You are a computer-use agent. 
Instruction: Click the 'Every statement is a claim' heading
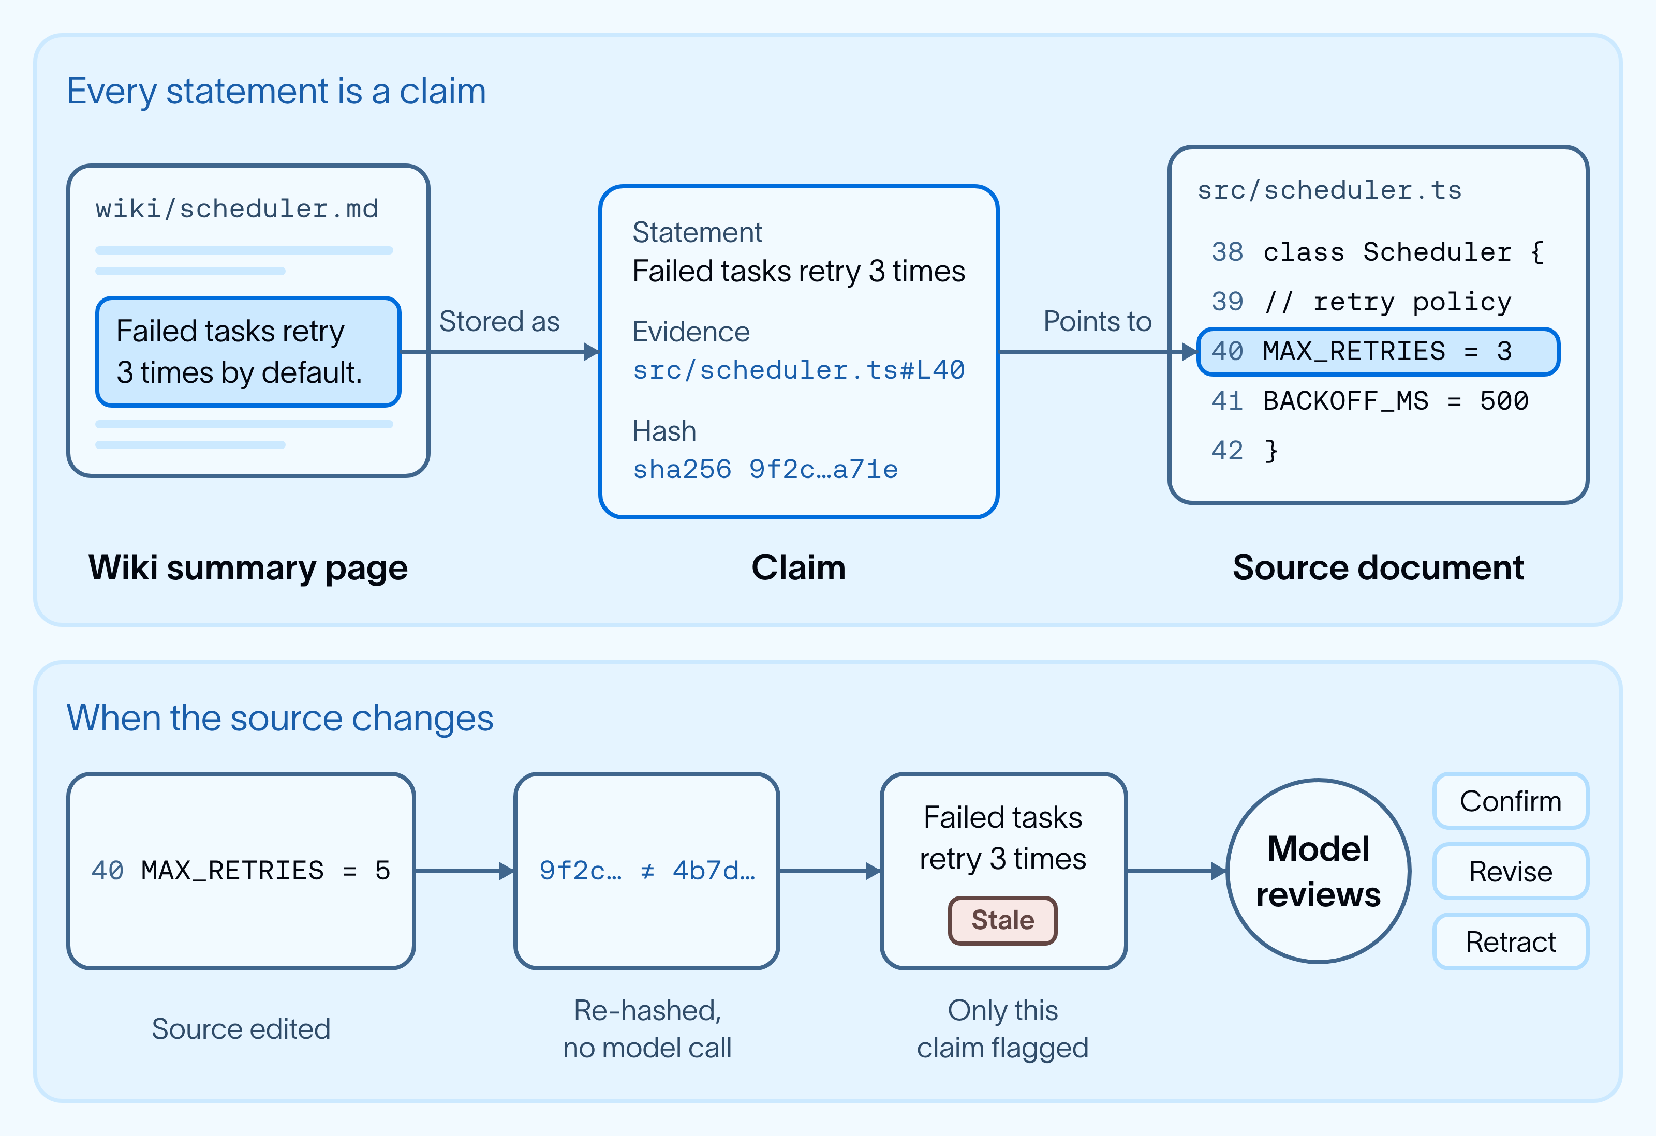[x=276, y=91]
